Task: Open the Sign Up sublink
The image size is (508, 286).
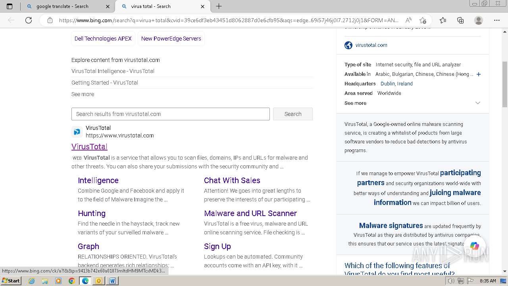Action: pyautogui.click(x=217, y=246)
